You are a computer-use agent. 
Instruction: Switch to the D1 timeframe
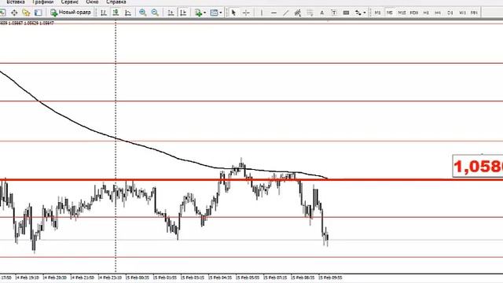pos(450,13)
